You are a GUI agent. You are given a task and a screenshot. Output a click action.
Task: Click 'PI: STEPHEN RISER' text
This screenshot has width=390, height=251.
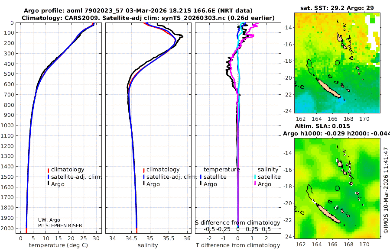[60, 225]
